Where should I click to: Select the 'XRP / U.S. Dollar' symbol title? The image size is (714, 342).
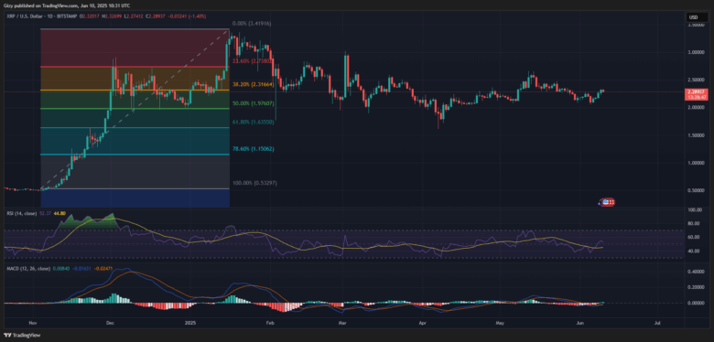[24, 16]
